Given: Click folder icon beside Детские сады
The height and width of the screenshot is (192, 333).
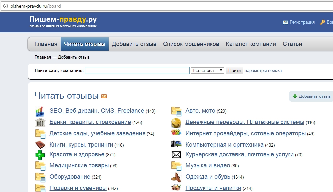Looking at the screenshot, I should pos(40,134).
